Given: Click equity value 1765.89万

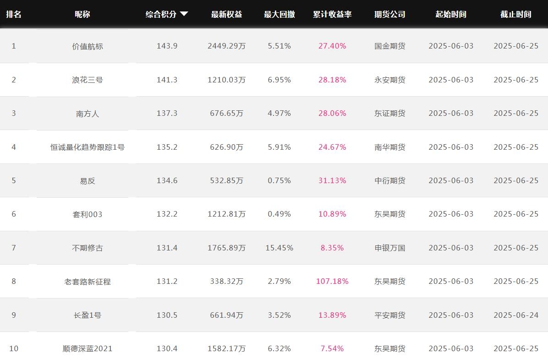Looking at the screenshot, I should [226, 248].
